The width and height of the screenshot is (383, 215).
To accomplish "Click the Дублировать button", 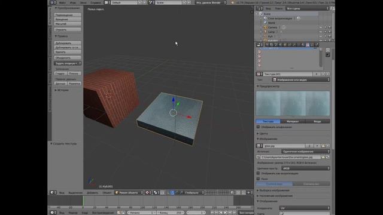I will tap(68, 43).
